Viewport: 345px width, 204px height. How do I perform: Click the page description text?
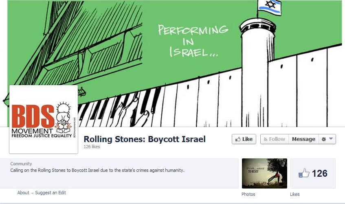coord(97,170)
